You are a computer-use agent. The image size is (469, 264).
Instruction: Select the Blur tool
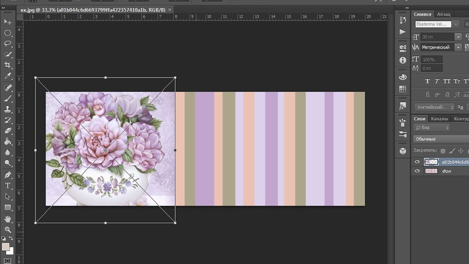pos(7,153)
